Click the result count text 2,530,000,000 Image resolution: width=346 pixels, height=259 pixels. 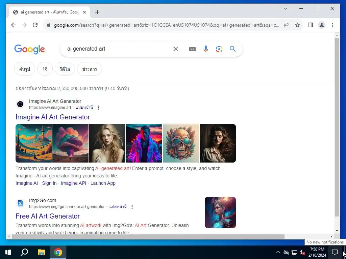click(72, 89)
